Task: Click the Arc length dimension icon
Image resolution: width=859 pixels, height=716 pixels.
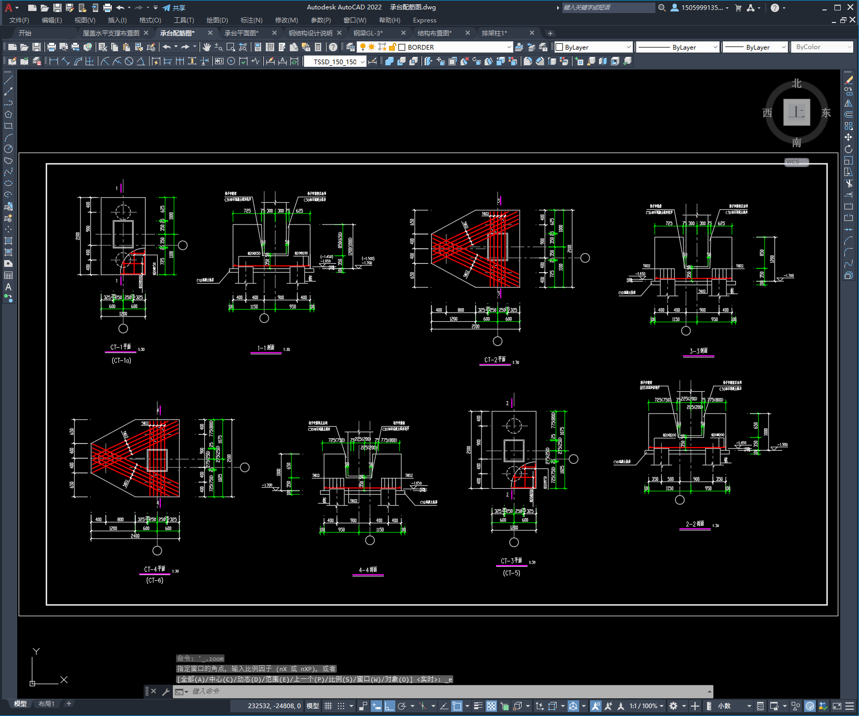Action: [x=78, y=61]
